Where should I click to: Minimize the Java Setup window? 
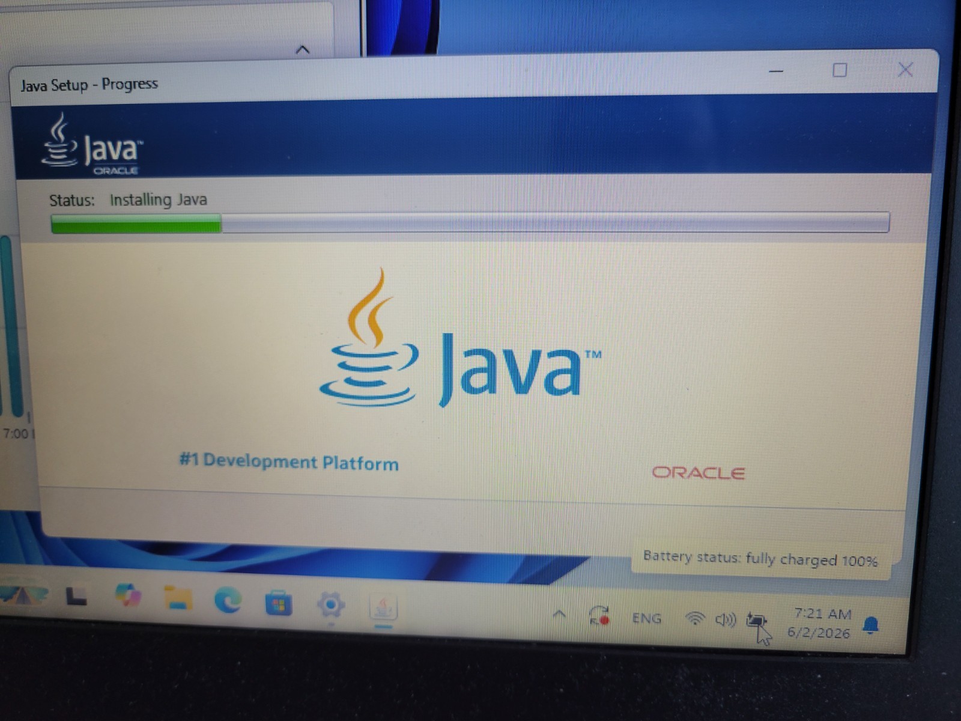pyautogui.click(x=776, y=71)
